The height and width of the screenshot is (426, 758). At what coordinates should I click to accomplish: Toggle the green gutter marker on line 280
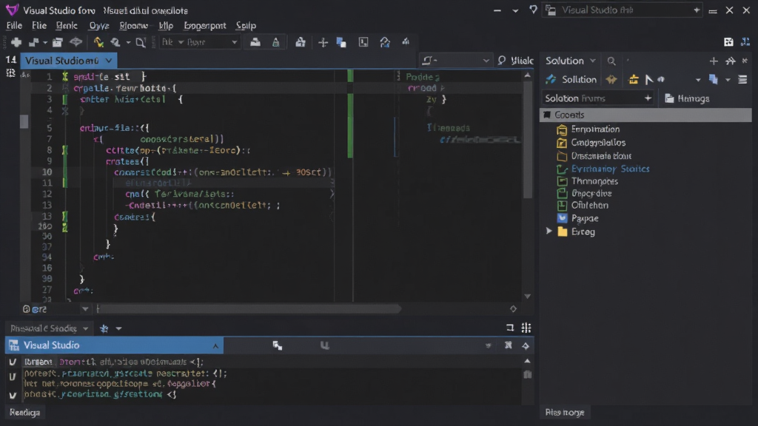click(65, 226)
